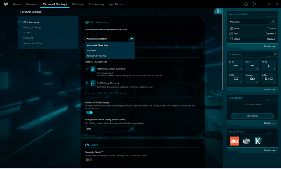Screen dimensions: 281x169
Task: Launch the K app shortcut
Action: (x=258, y=141)
